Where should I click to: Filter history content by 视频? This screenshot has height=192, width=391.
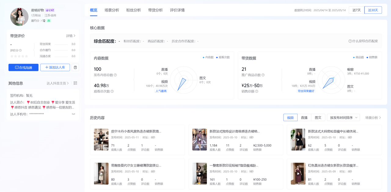[290, 117]
